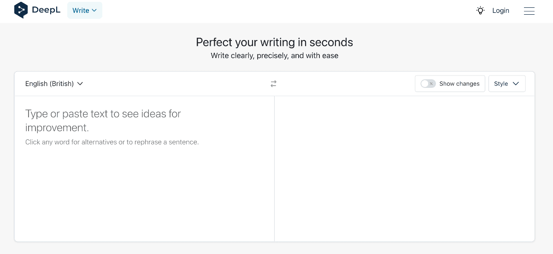
Task: Expand the Style dropdown
Action: 506,84
